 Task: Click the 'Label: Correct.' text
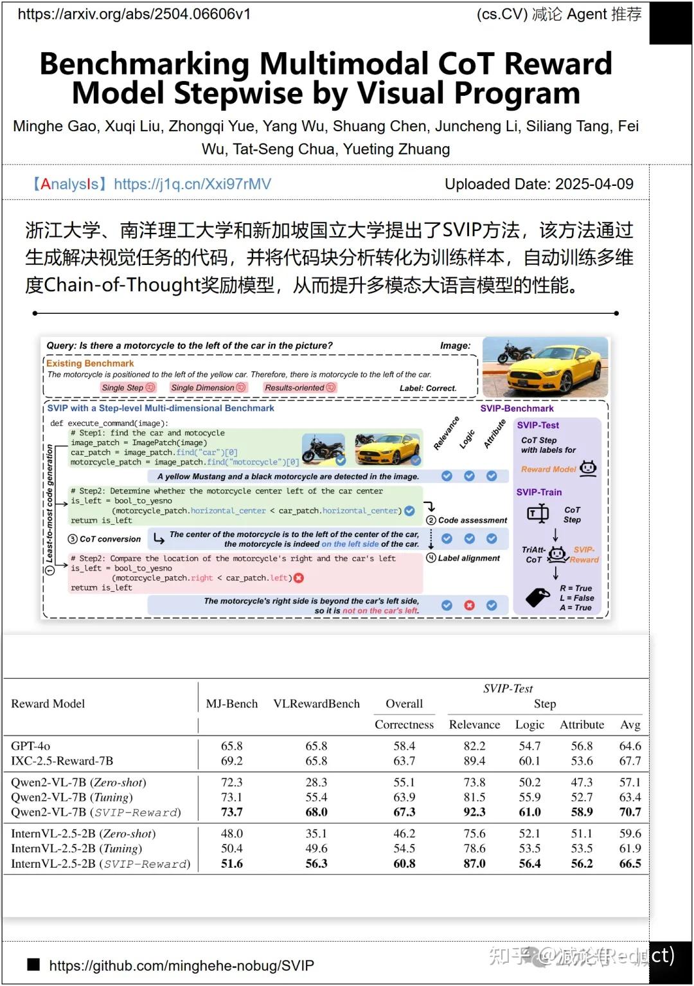coord(428,388)
